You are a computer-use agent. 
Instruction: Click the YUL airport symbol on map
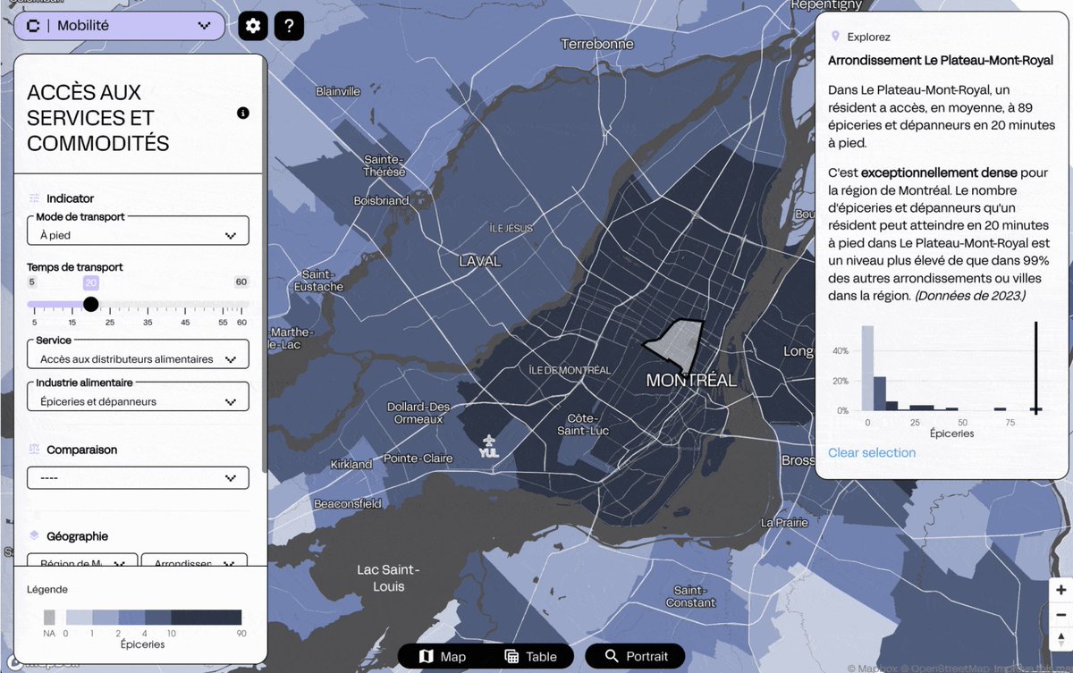coord(488,445)
